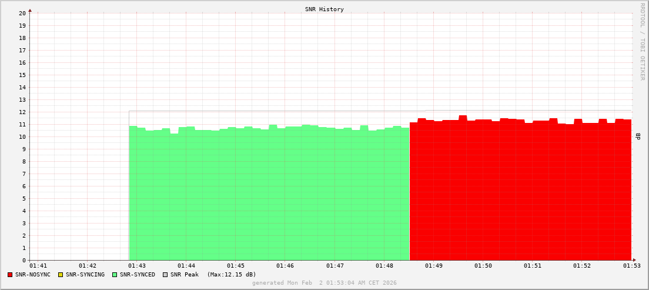This screenshot has height=290, width=649.
Task: Click the 01:53 time axis label
Action: [x=631, y=266]
